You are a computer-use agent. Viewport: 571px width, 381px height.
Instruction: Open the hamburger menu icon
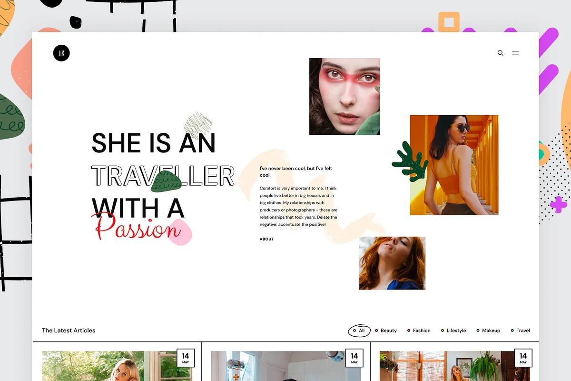coord(515,53)
